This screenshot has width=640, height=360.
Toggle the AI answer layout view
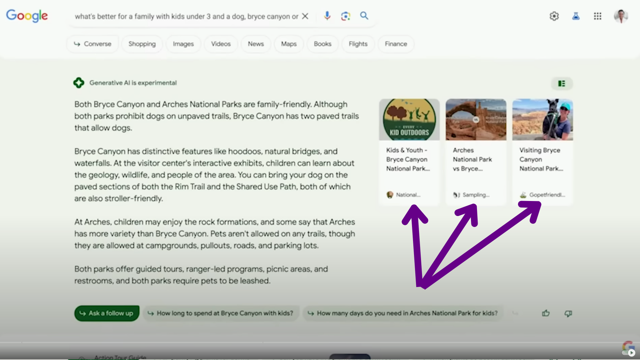coord(562,83)
